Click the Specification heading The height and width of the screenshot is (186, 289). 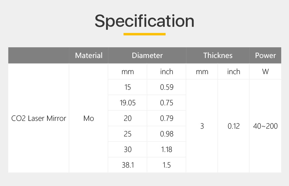coord(144,21)
